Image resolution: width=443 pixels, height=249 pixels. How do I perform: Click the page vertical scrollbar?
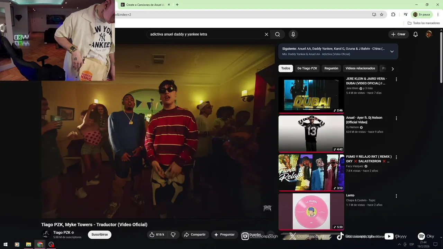[441, 57]
